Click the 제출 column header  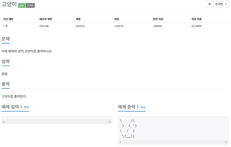point(78,19)
